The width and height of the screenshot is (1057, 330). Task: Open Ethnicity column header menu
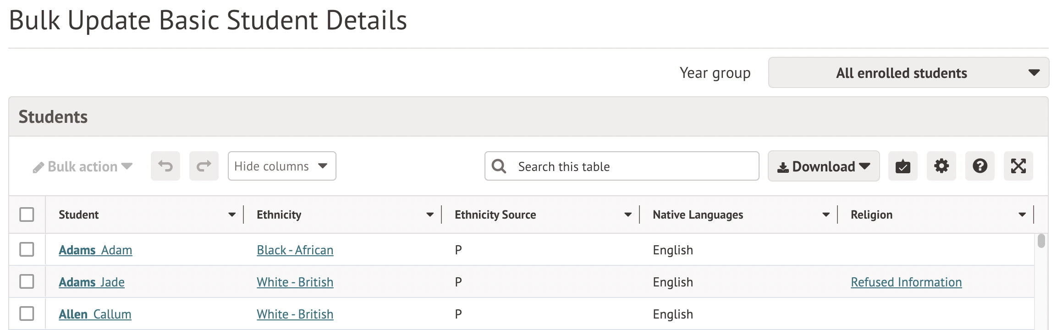tap(430, 214)
